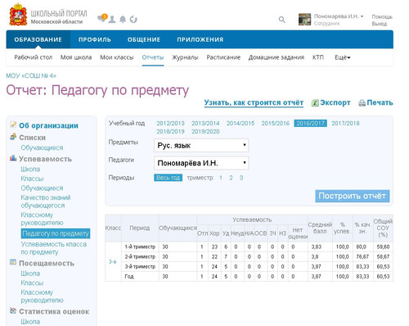This screenshot has width=409, height=326.
Task: Click the Год row label
Action: point(129,277)
